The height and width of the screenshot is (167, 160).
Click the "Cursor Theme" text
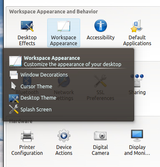coord(36,87)
